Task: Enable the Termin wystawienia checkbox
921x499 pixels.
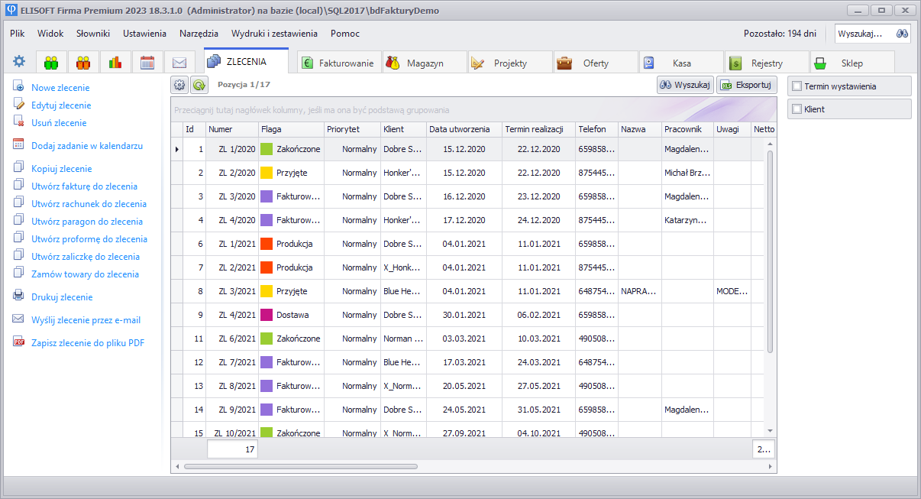Action: (797, 86)
